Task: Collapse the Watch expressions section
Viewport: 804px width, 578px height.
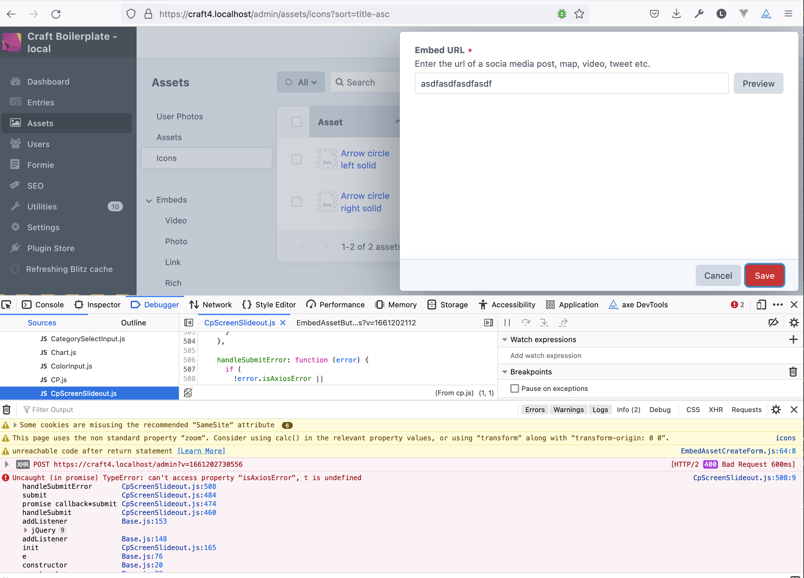Action: point(504,340)
